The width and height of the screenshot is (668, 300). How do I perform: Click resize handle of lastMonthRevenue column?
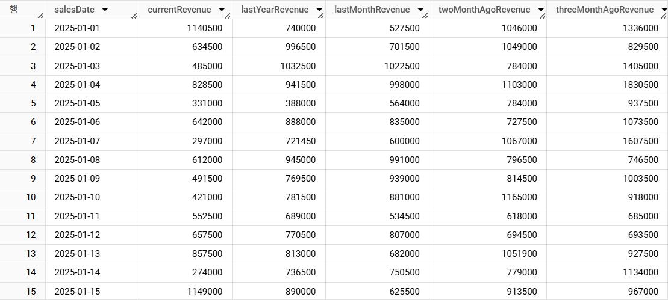click(x=425, y=16)
